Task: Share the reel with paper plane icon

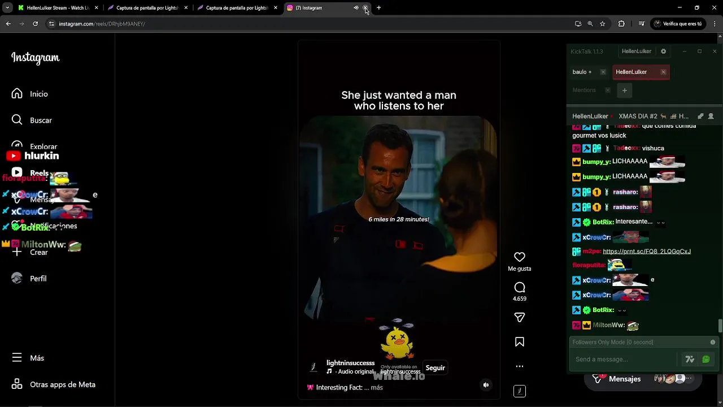Action: point(520,318)
